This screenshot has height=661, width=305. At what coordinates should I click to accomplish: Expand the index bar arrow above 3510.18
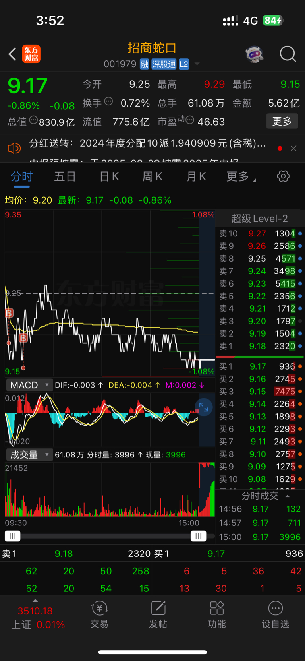pyautogui.click(x=35, y=601)
